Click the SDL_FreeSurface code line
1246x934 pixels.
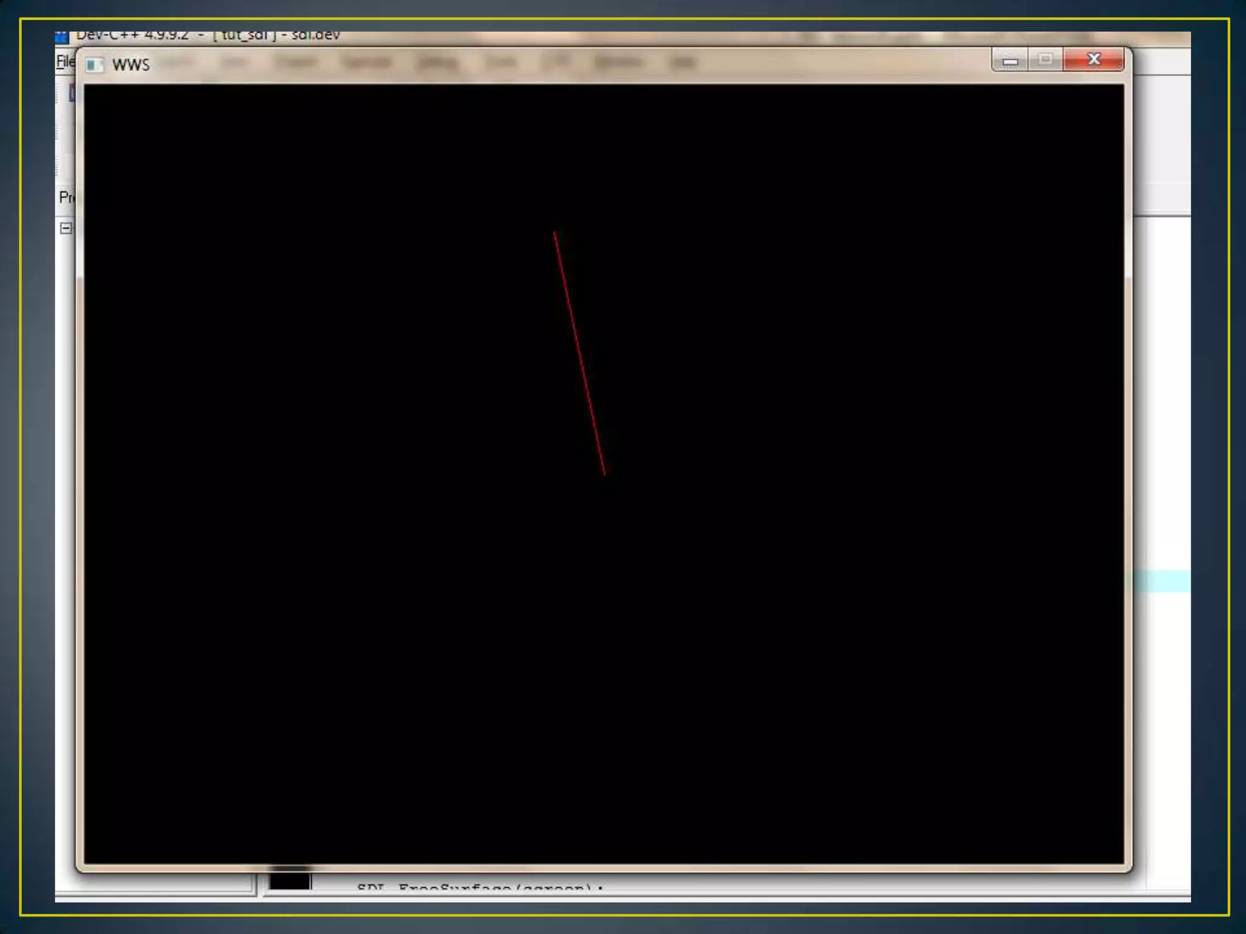pos(481,888)
